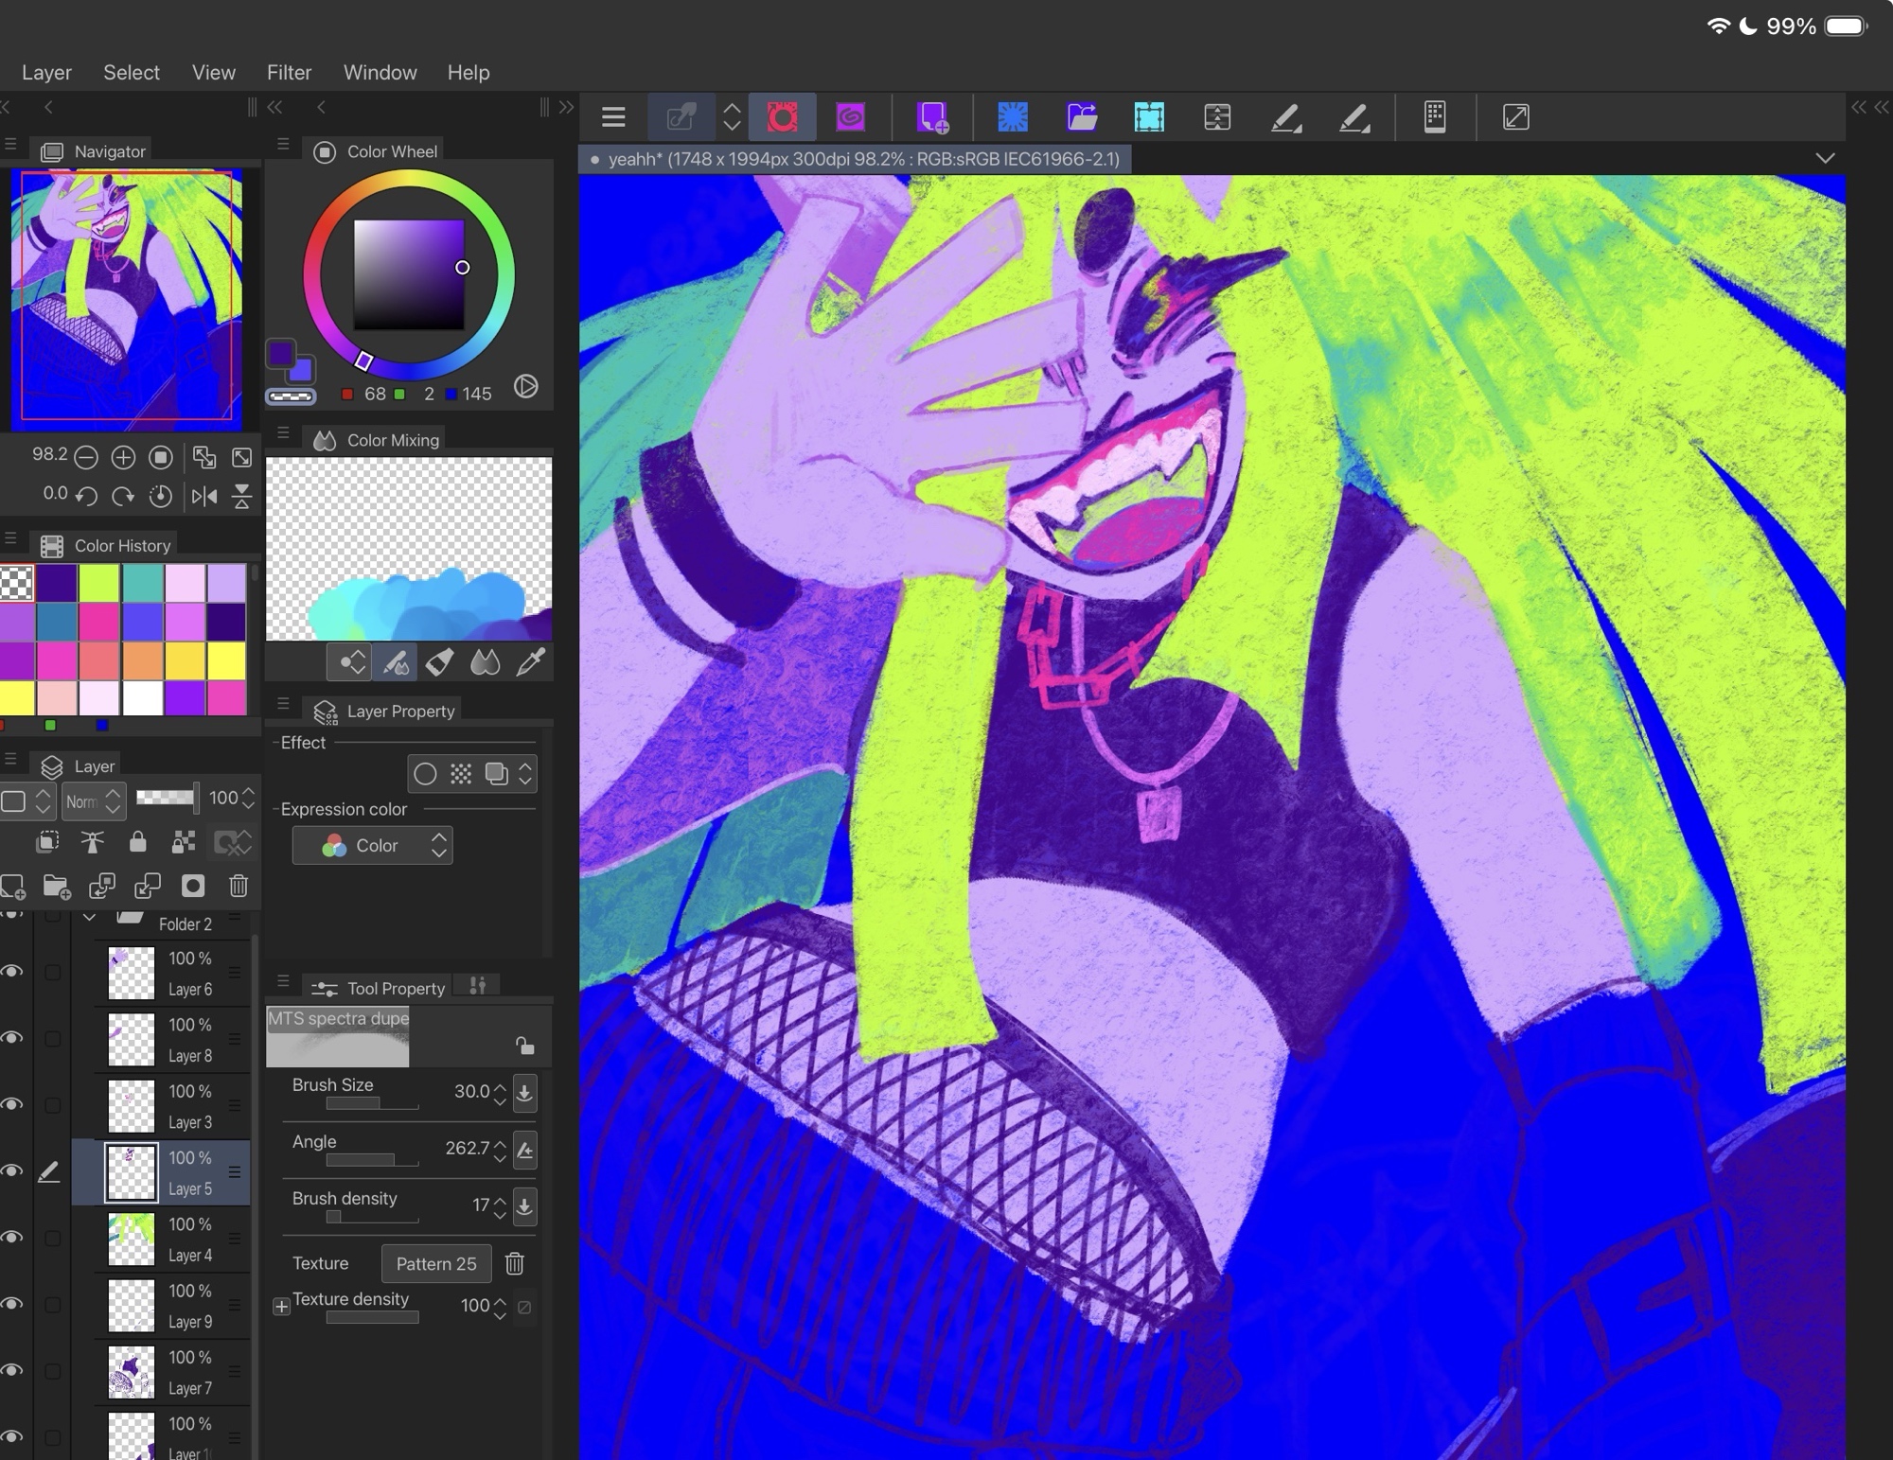
Task: Open the Window menu
Action: click(x=380, y=73)
